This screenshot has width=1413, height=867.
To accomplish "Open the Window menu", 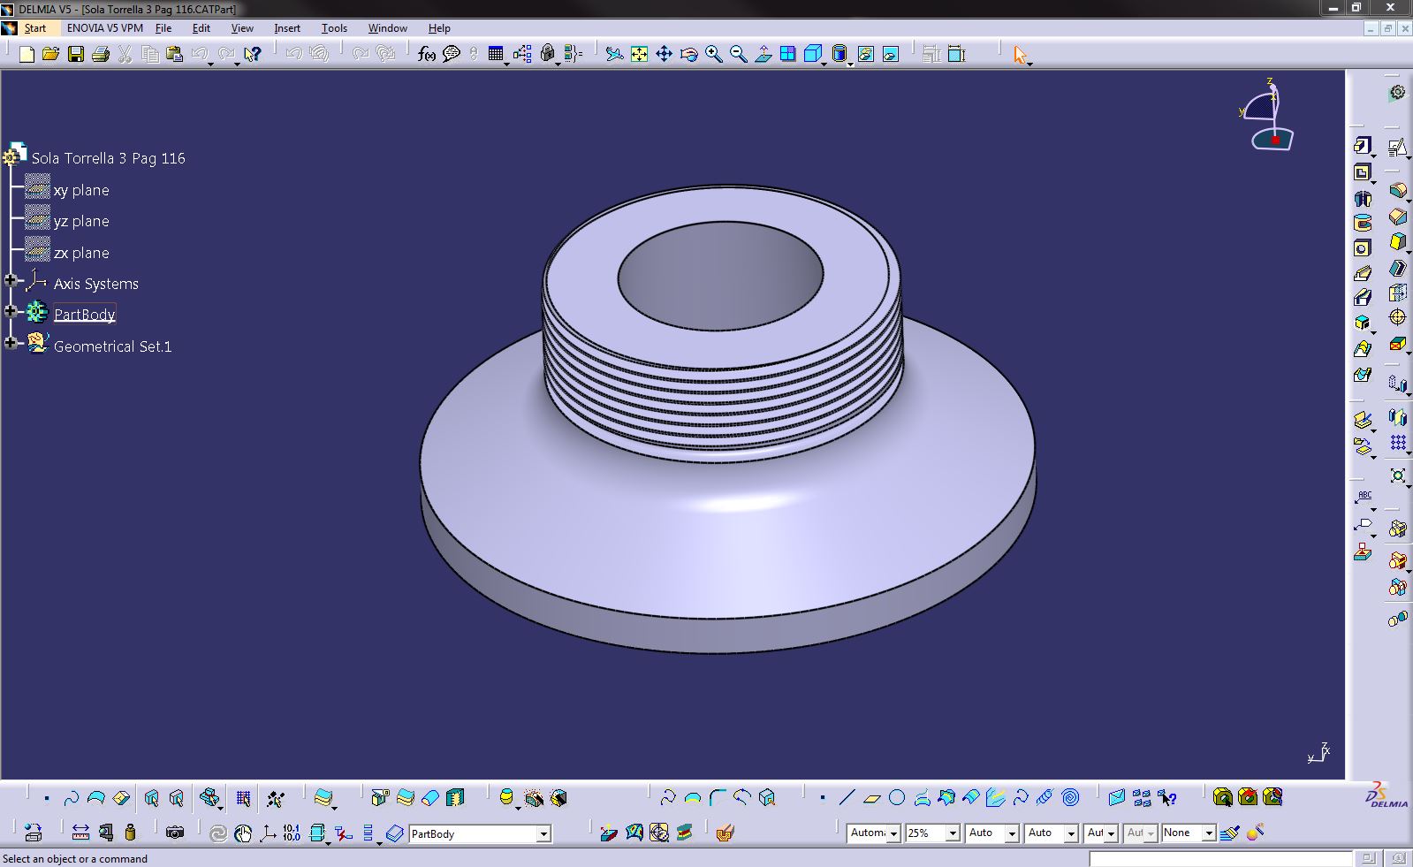I will click(387, 28).
